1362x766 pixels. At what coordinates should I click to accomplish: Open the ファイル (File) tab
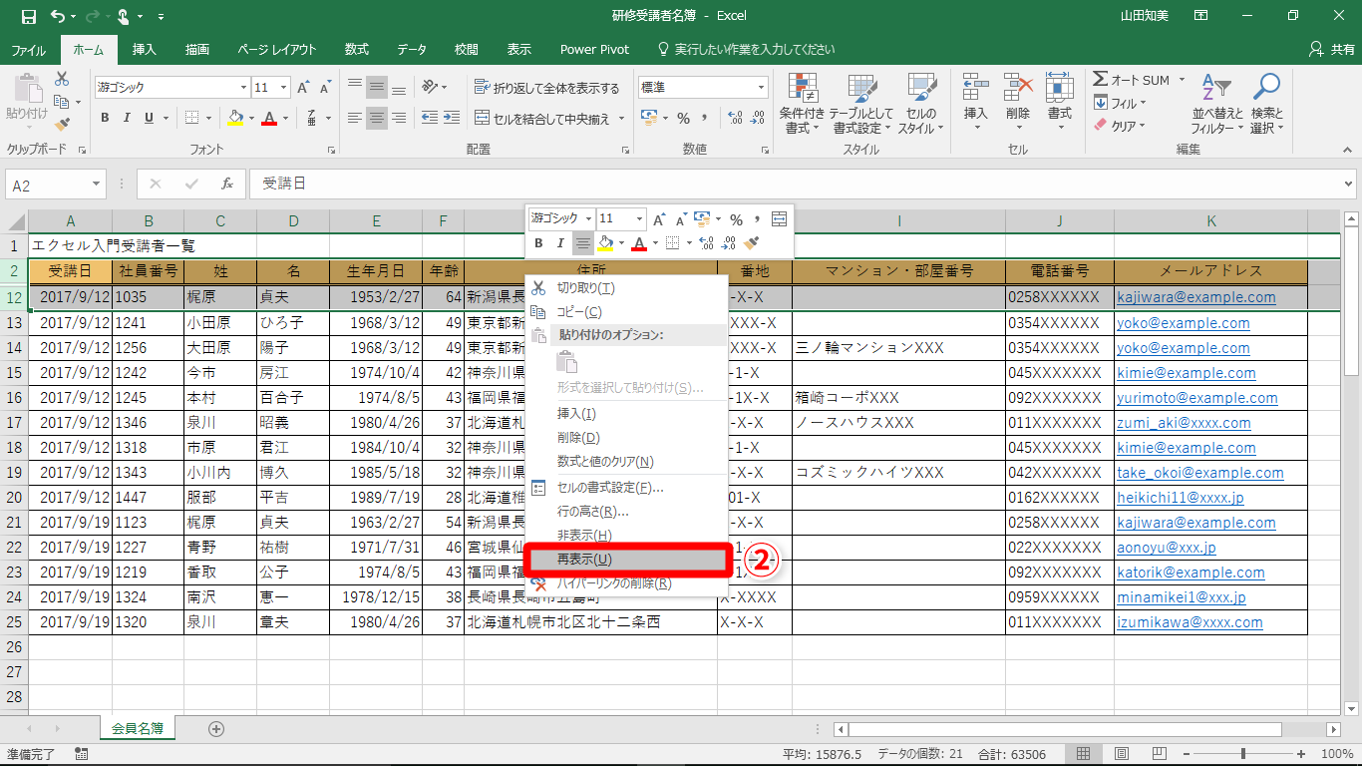[x=28, y=49]
